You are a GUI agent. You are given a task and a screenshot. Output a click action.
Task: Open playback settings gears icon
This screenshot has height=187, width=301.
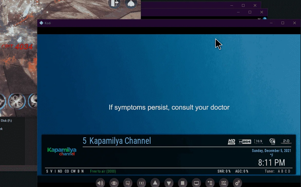pyautogui.click(x=238, y=183)
